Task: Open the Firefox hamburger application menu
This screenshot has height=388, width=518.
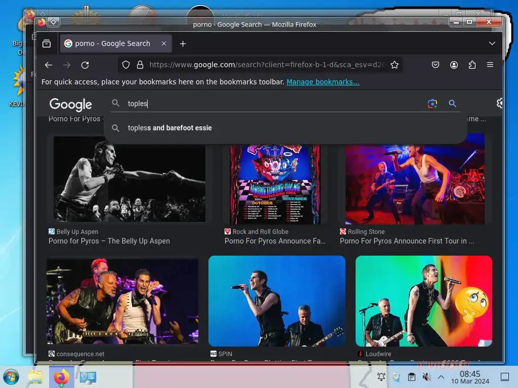Action: click(x=490, y=65)
